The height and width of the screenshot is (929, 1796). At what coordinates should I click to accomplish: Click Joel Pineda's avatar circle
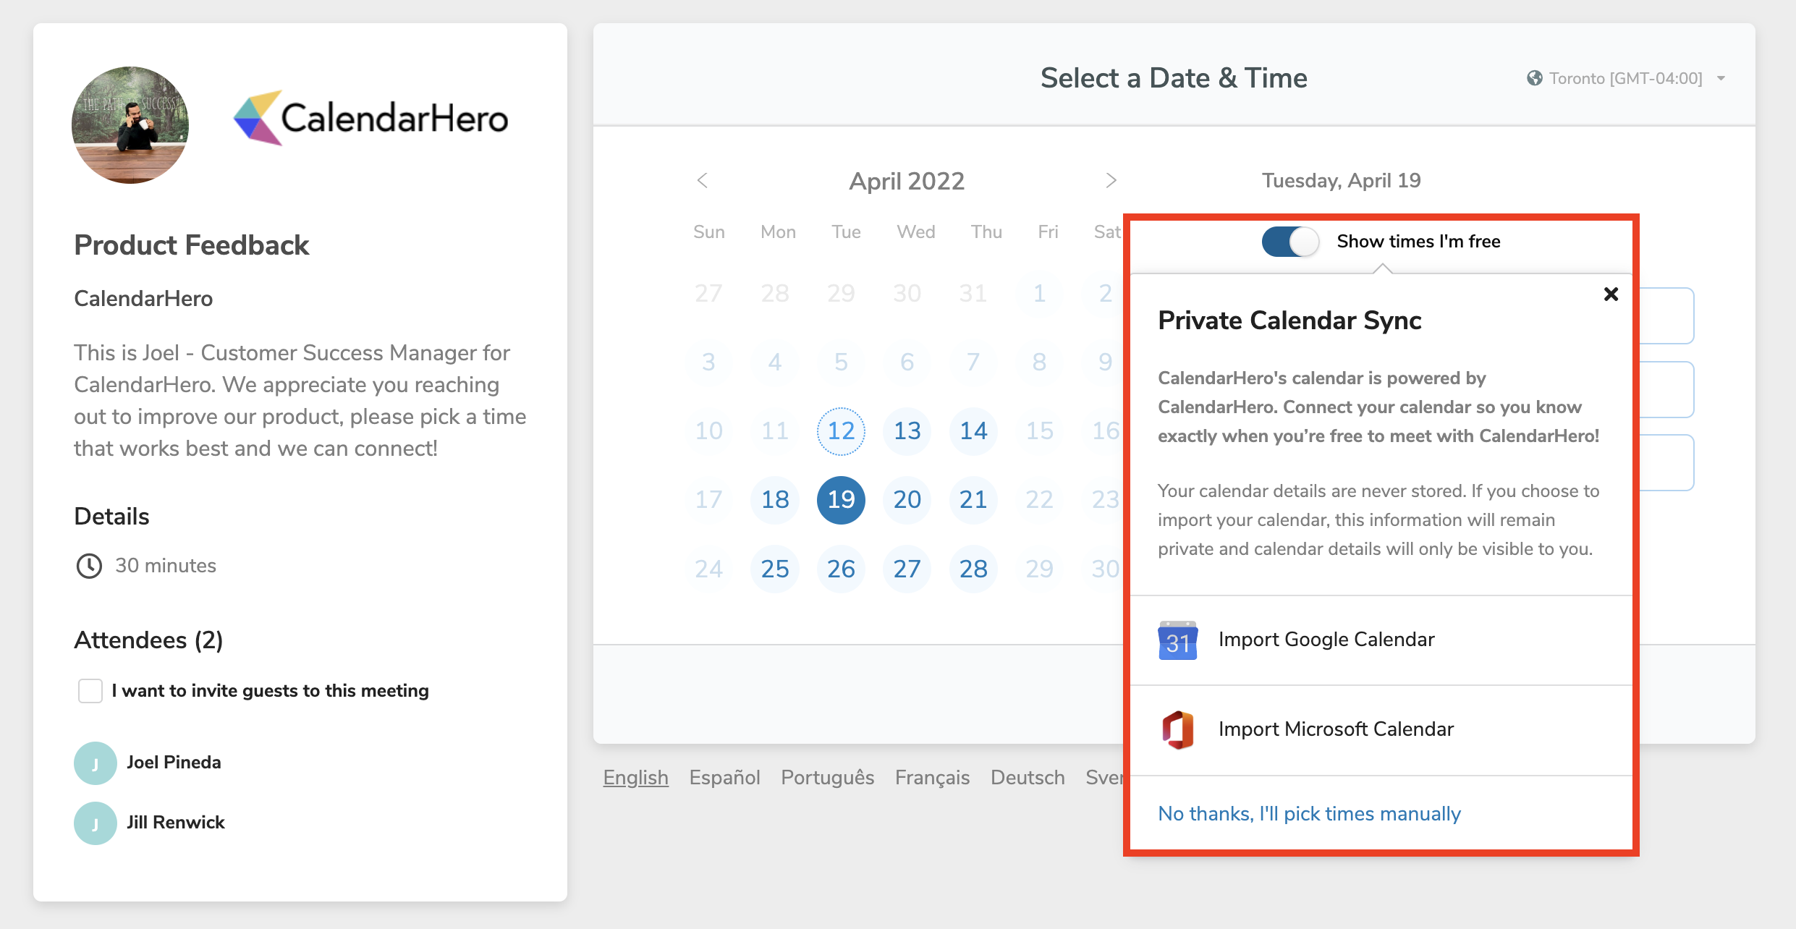click(96, 763)
